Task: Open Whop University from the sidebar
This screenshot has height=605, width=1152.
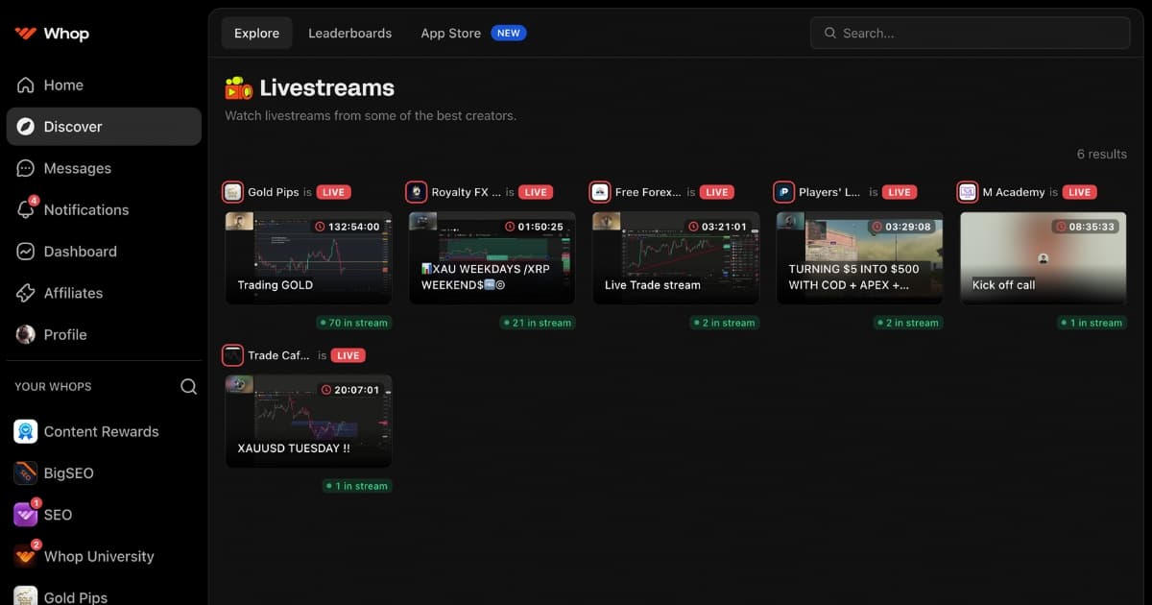Action: pyautogui.click(x=101, y=556)
